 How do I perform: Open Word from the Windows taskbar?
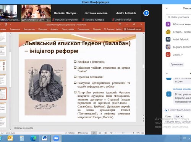coord(45,138)
